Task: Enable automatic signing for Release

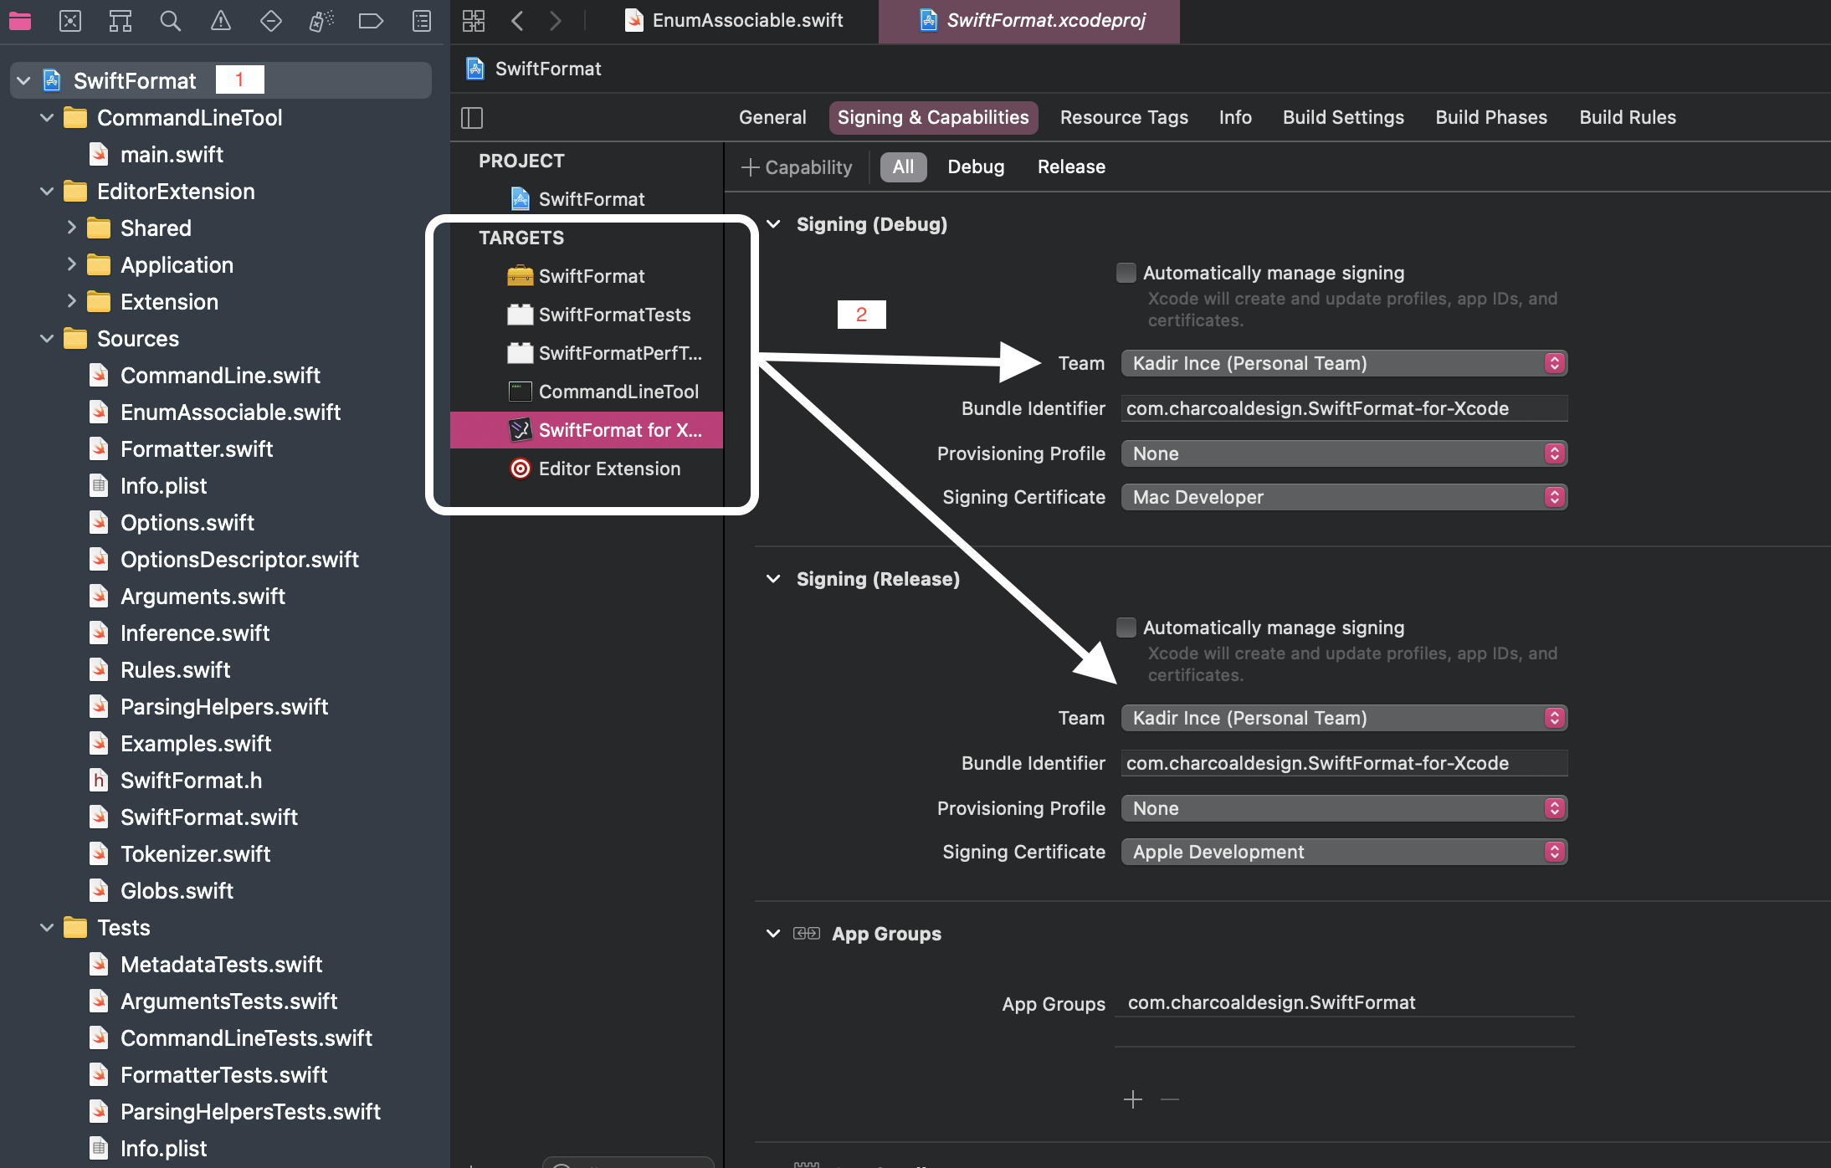Action: click(1126, 628)
